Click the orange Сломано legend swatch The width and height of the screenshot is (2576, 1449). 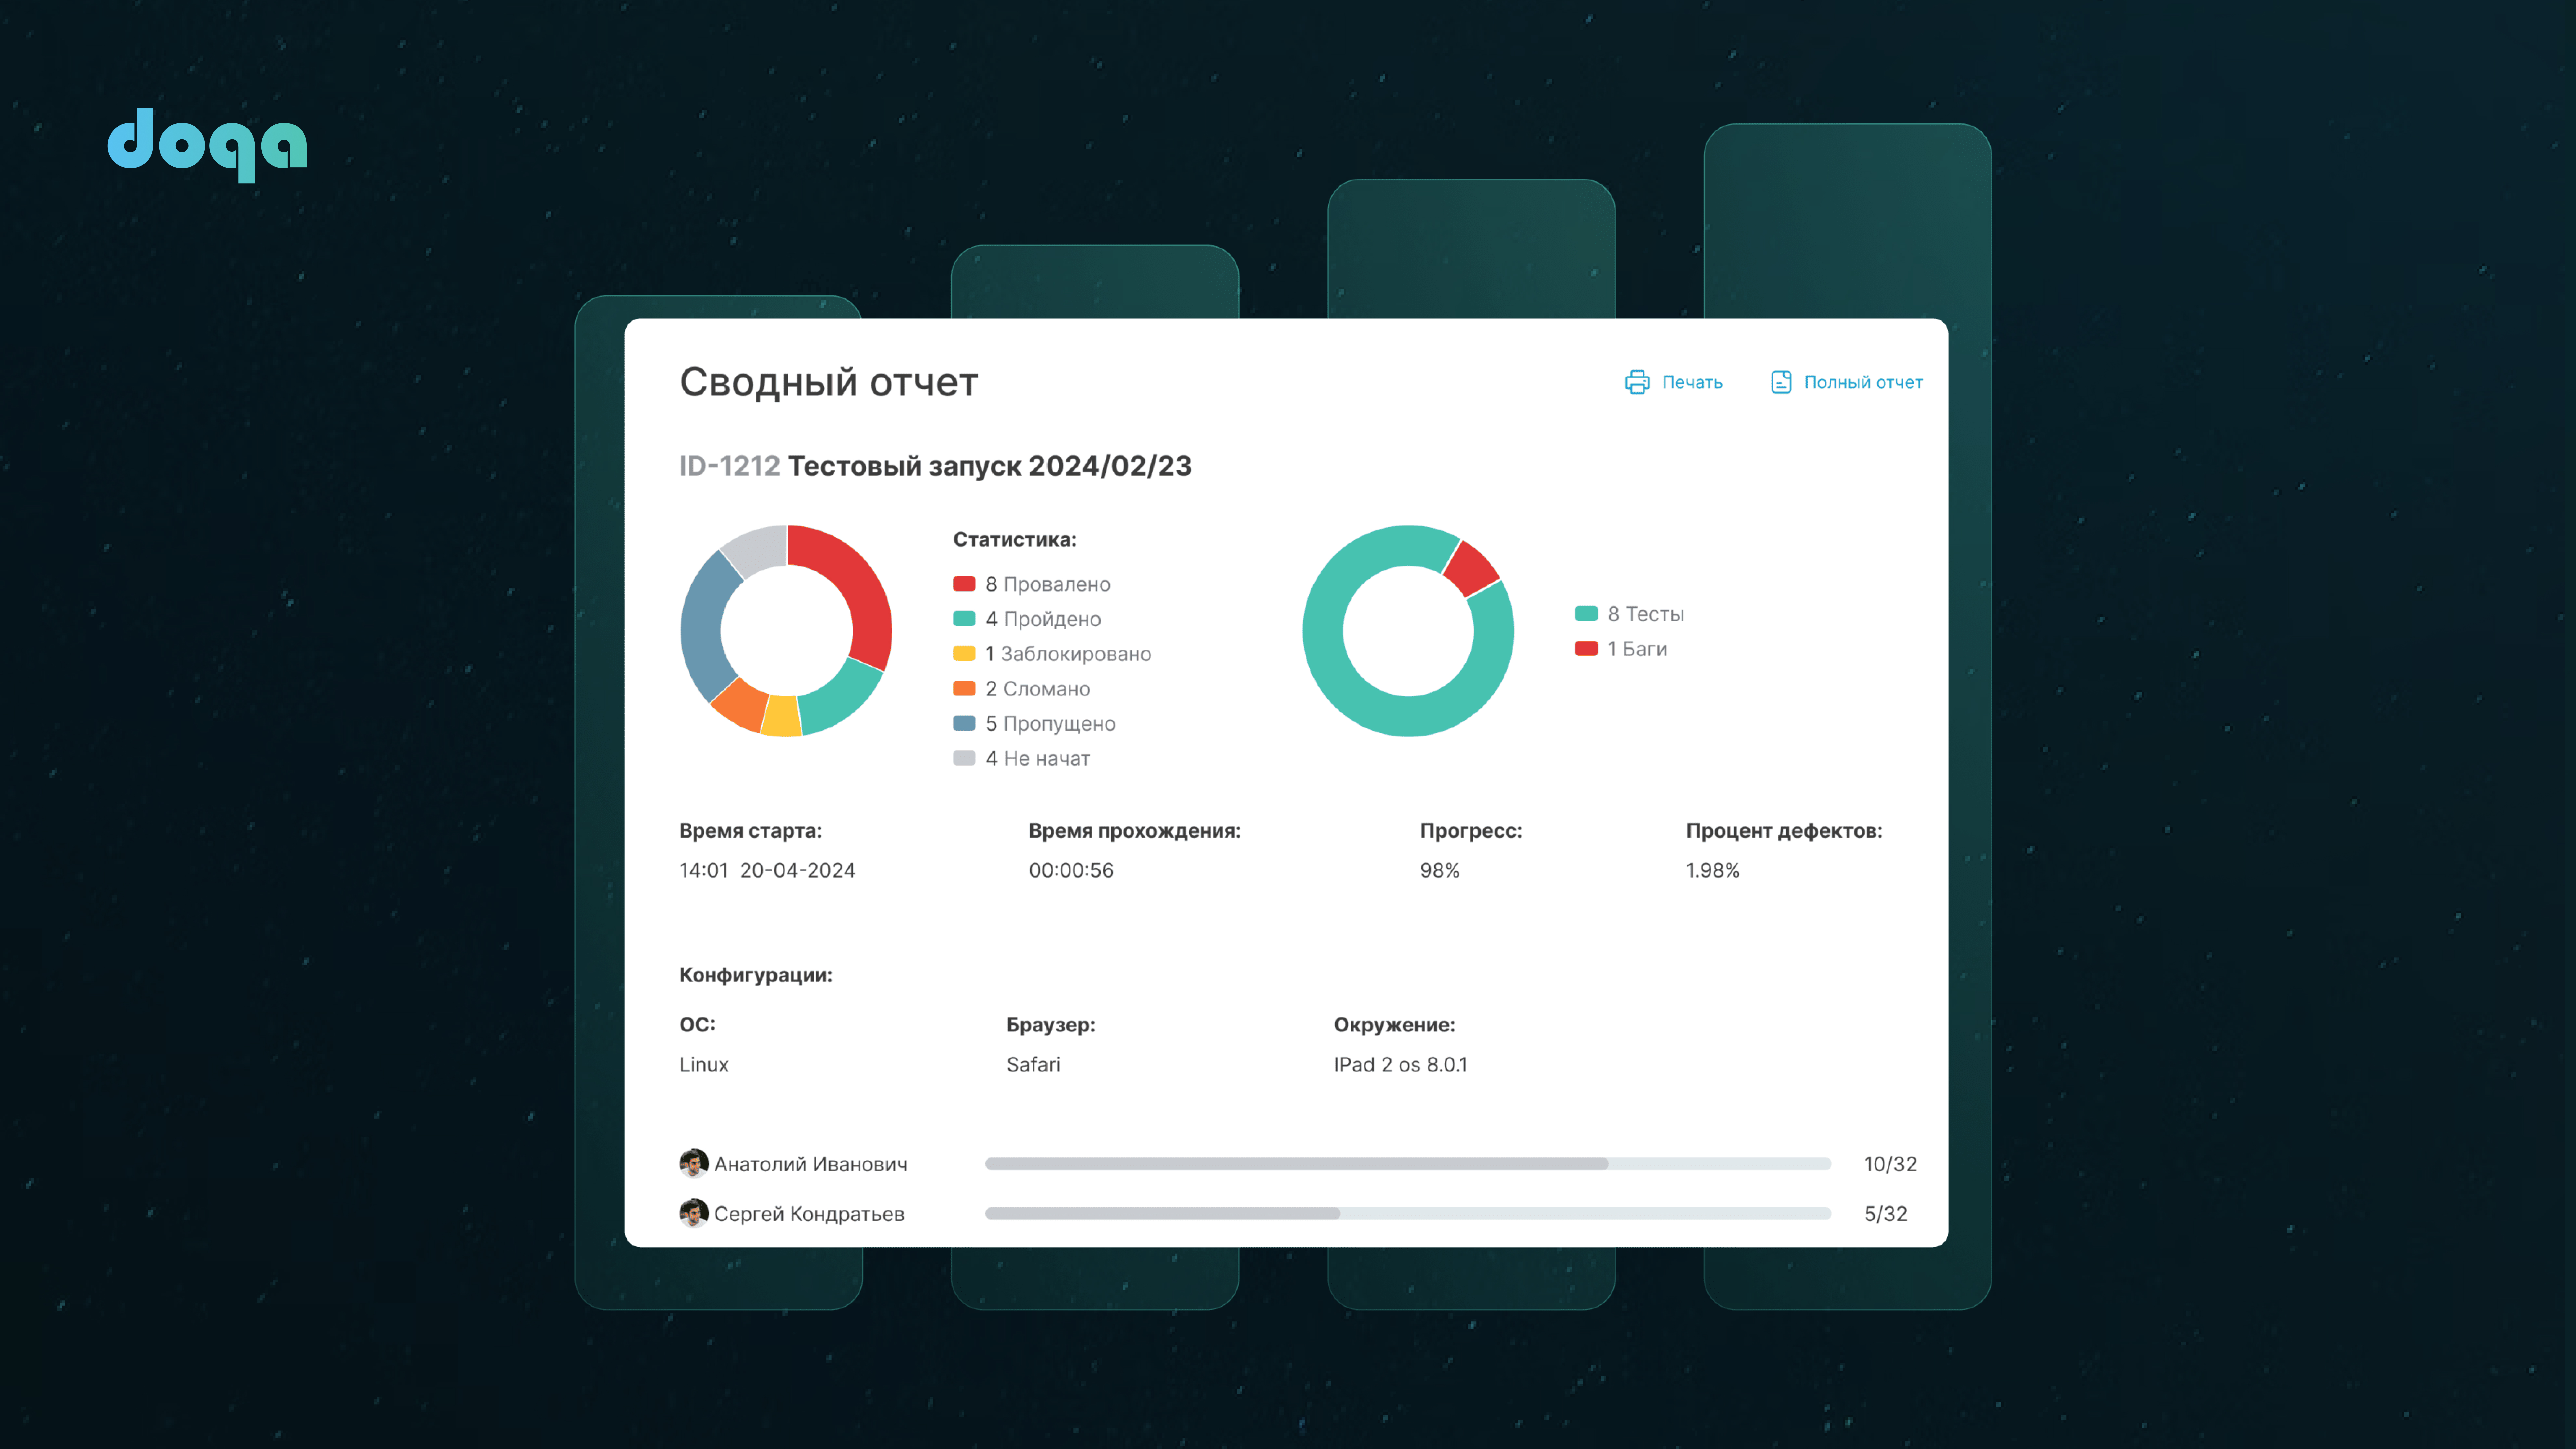click(x=964, y=688)
